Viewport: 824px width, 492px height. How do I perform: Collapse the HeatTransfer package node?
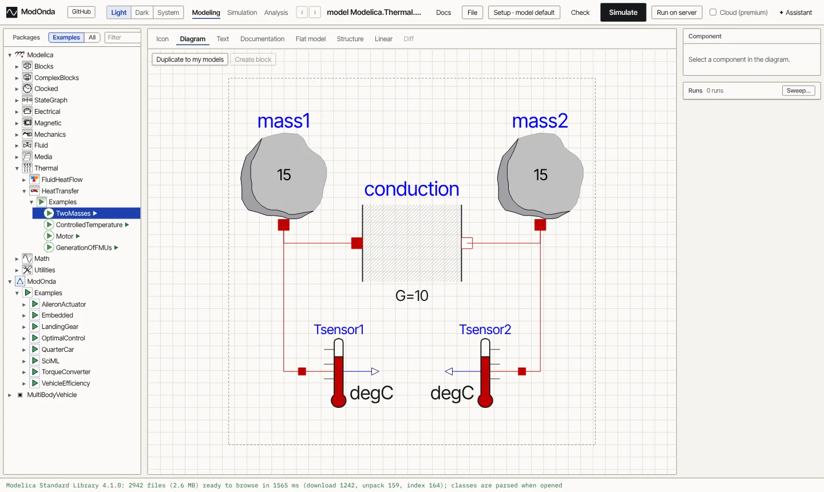click(x=24, y=192)
